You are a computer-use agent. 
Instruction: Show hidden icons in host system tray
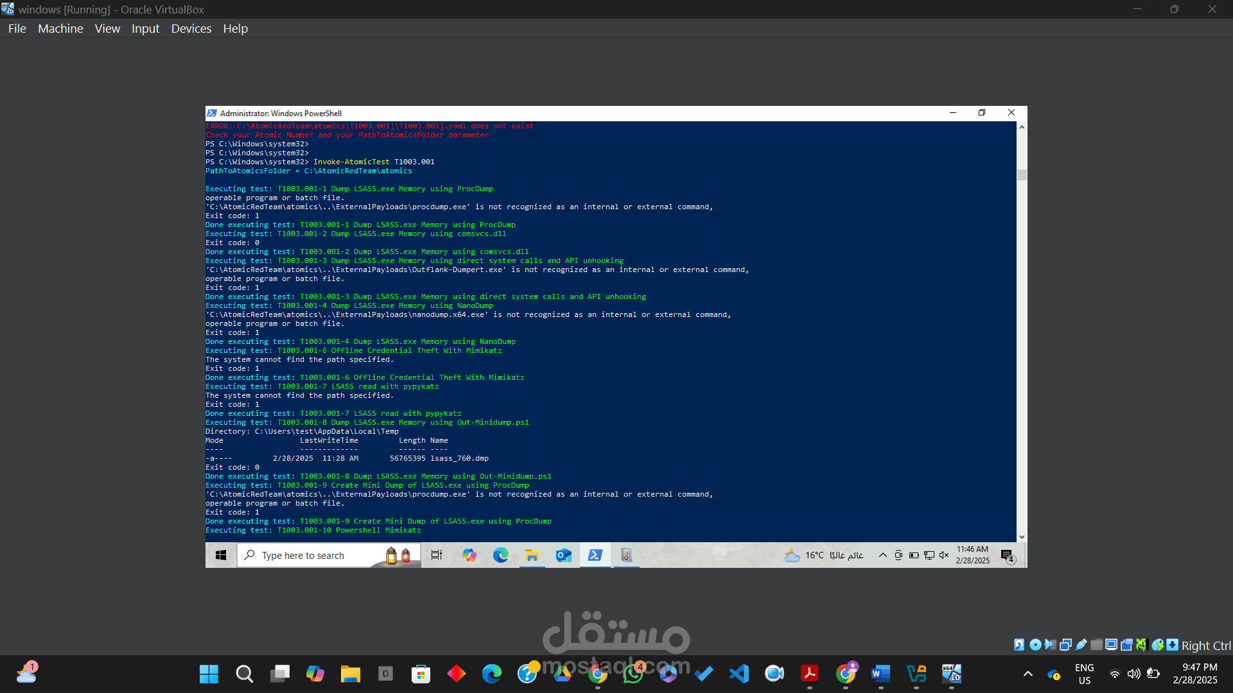click(x=1028, y=674)
